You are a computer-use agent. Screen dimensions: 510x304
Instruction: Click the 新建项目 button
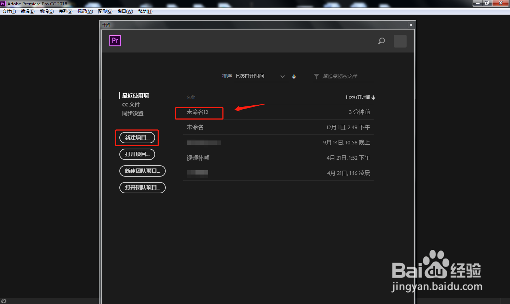(137, 138)
